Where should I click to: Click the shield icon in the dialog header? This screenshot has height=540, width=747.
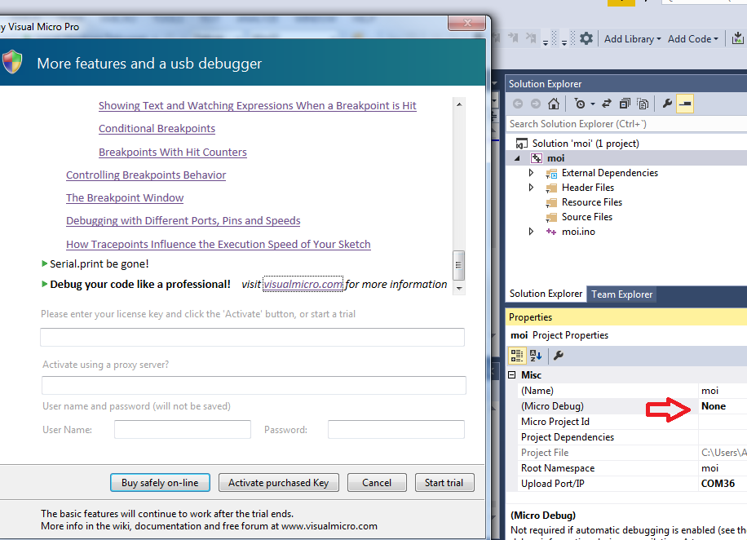click(12, 62)
